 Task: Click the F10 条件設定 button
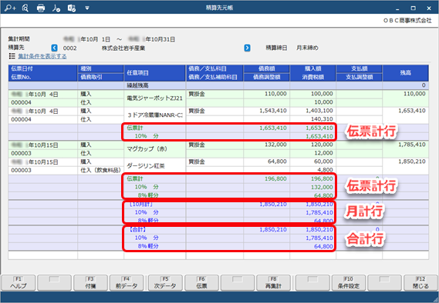point(348,283)
